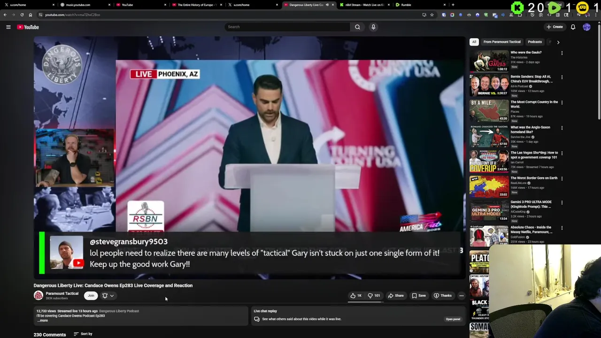Open a new browser tab

[x=453, y=5]
